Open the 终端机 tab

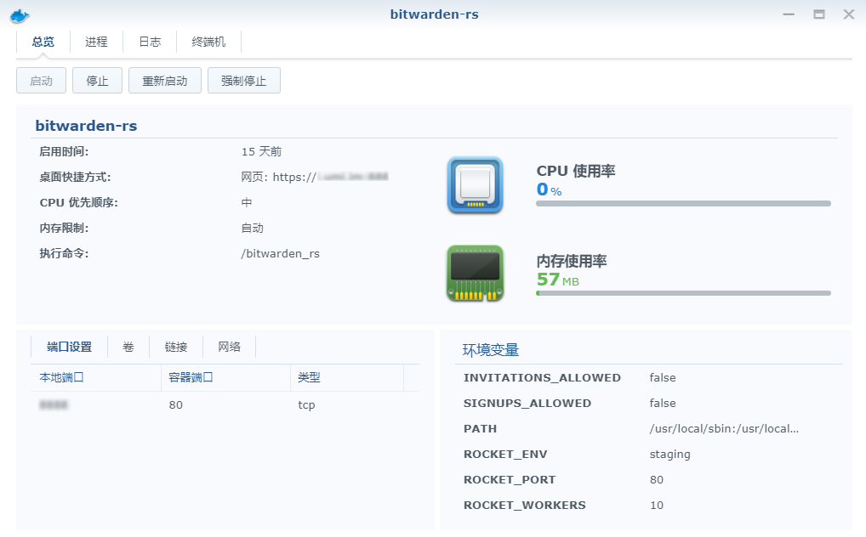click(208, 42)
